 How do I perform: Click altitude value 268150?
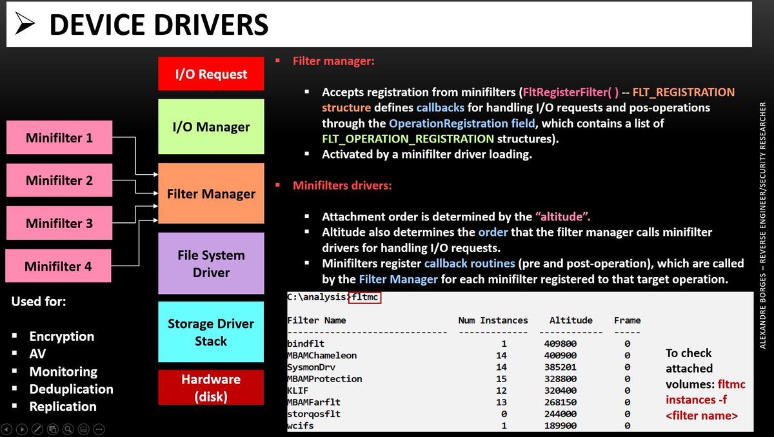click(560, 402)
